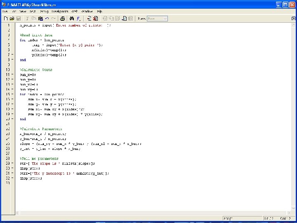Click the '%Calculate Stats' comment

36,70
